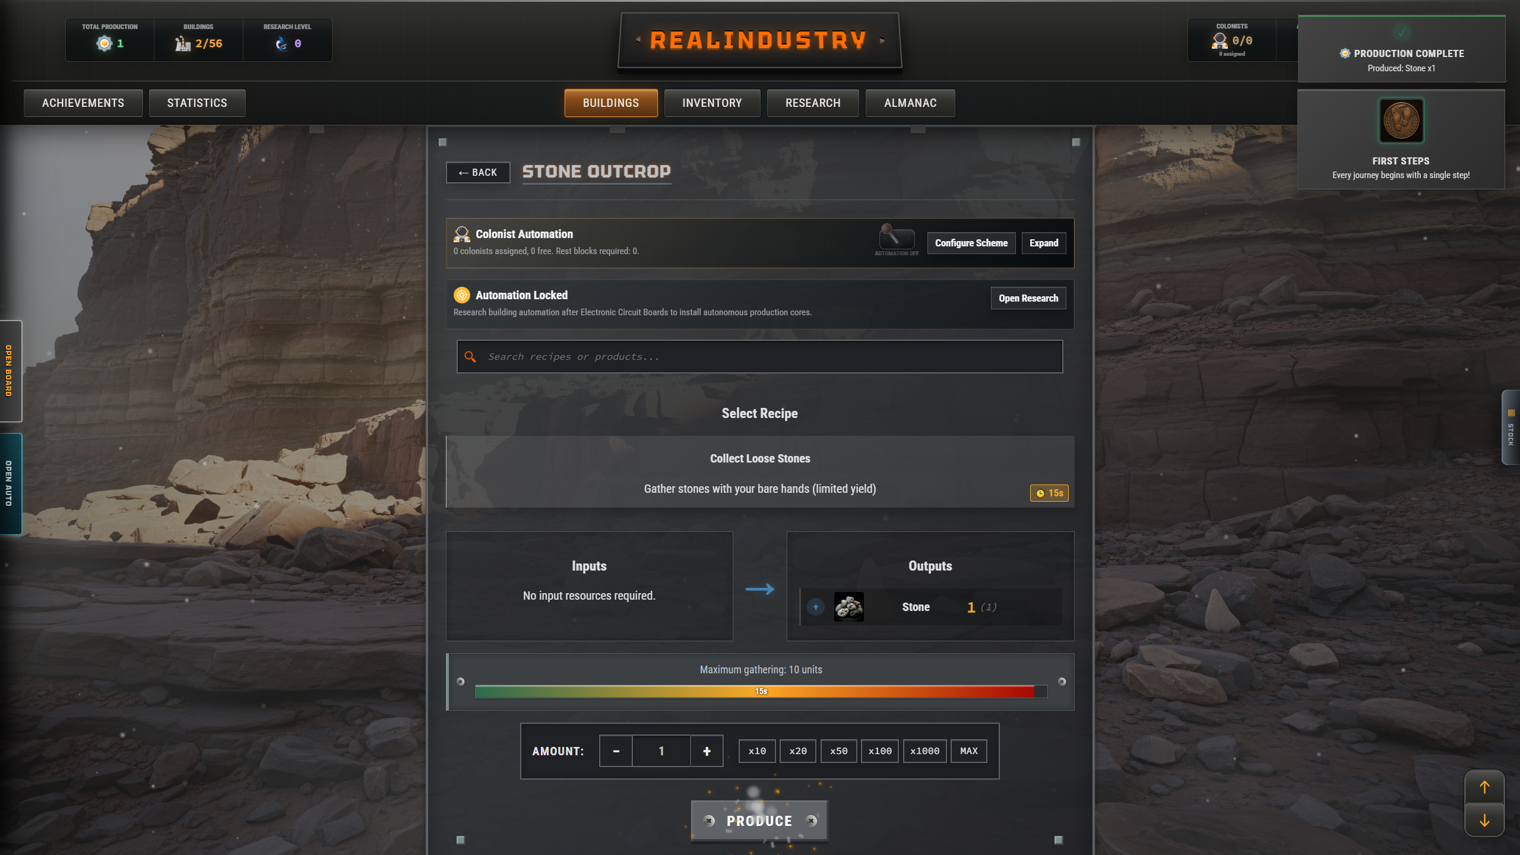1520x855 pixels.
Task: Set amount multiplier to x50
Action: click(838, 751)
